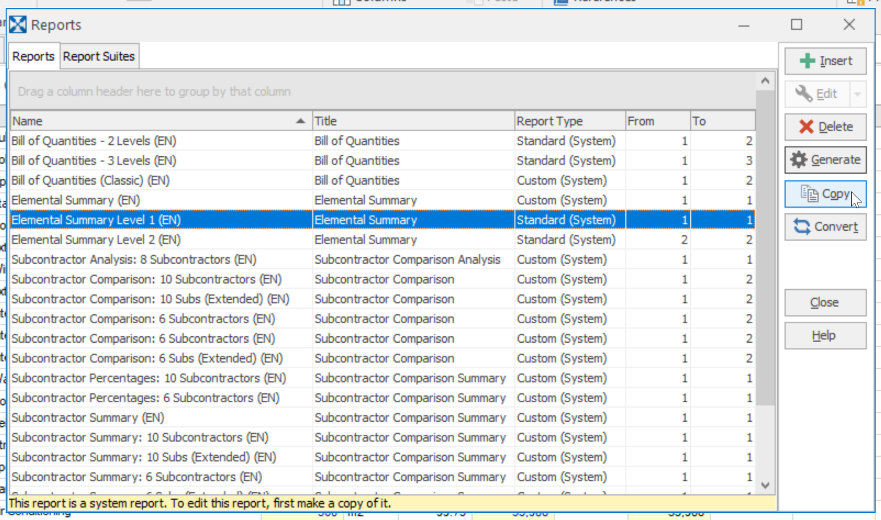Click the Insert button with plus icon
Screen dimensions: 881x520
pos(825,61)
